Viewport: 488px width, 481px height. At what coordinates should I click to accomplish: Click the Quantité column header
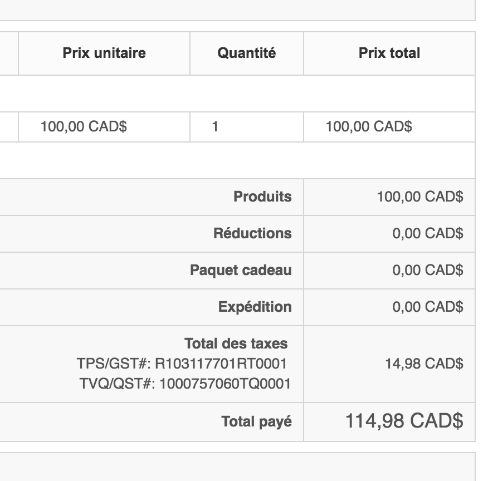[x=246, y=53]
